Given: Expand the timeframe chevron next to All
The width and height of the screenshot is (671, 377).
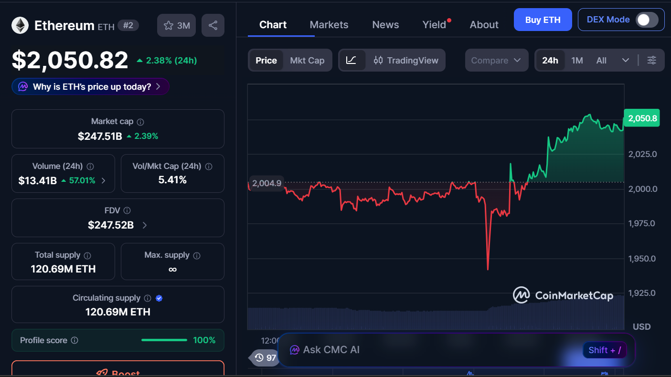Looking at the screenshot, I should click(x=626, y=60).
